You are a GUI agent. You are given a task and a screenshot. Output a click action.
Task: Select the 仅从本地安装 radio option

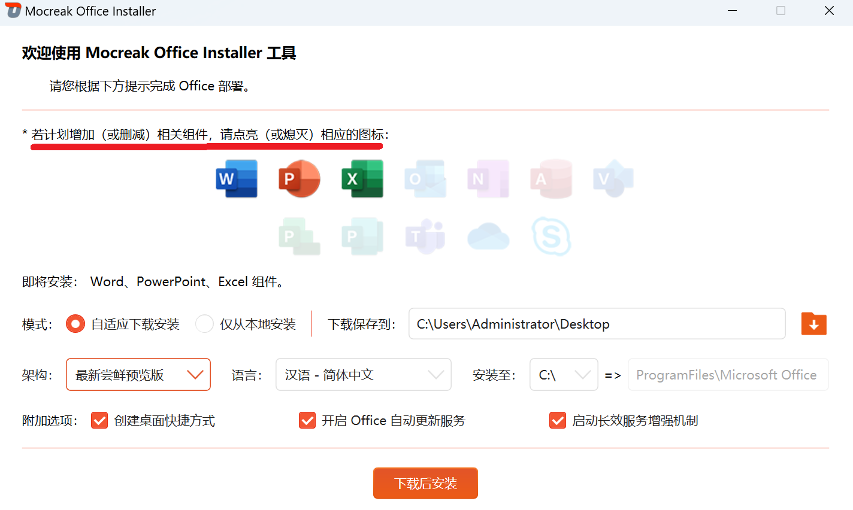point(204,324)
